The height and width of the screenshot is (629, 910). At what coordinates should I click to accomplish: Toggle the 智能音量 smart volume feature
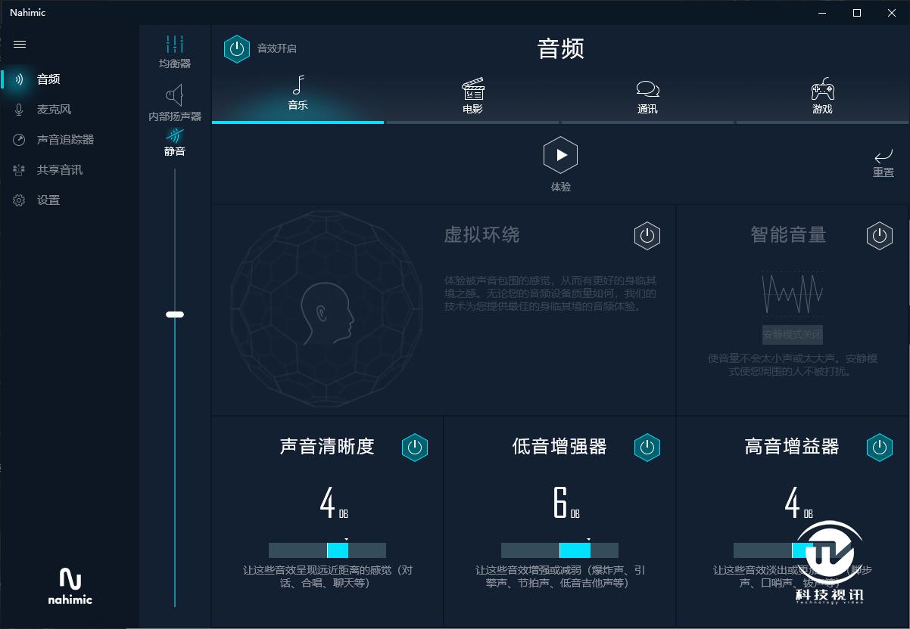click(880, 235)
